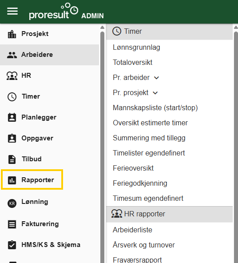The width and height of the screenshot is (238, 263).
Task: Click the HMS/KS & Skjema checklist icon
Action: coord(12,245)
